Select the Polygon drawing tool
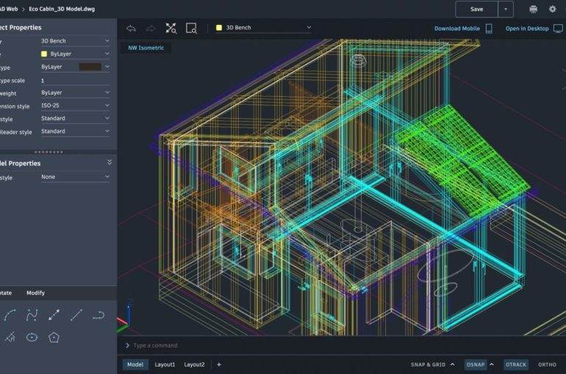Screen dimensions: 566x374 (x=54, y=337)
